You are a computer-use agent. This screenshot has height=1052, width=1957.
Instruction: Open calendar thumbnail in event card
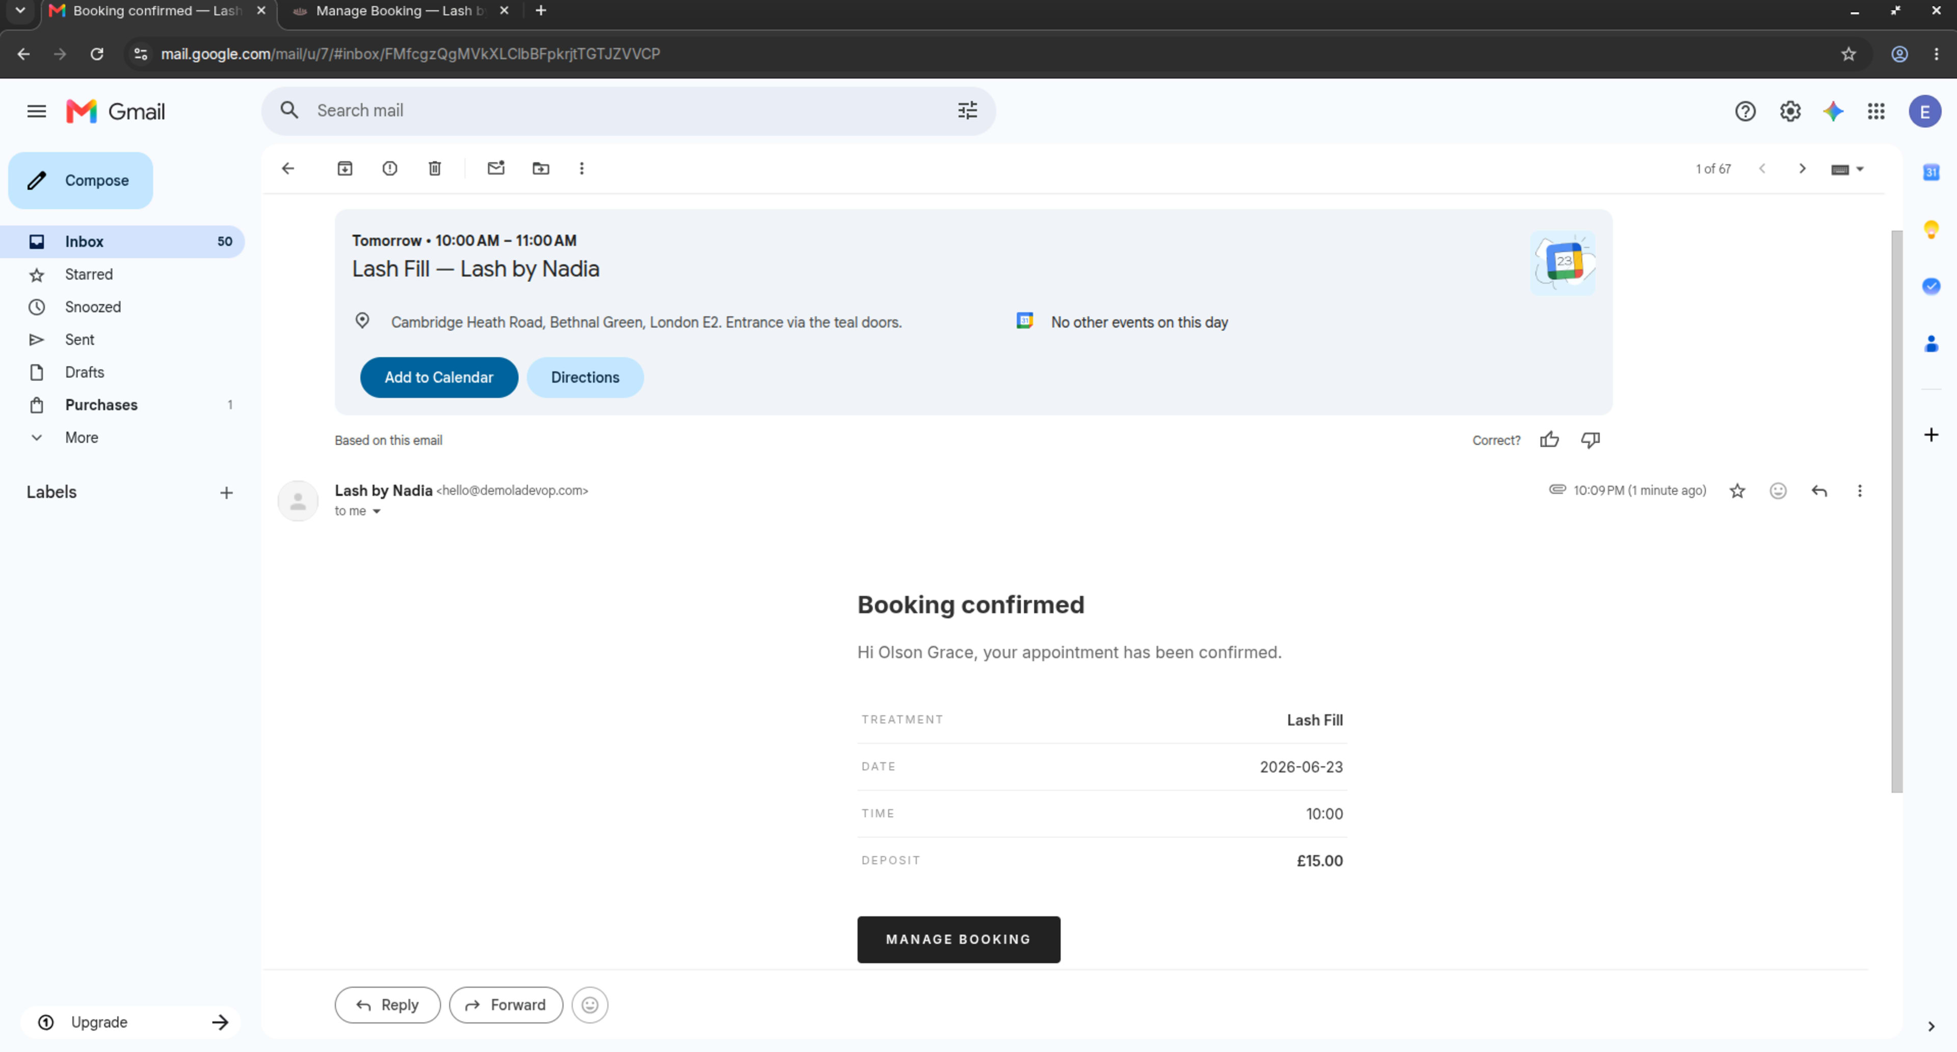[x=1563, y=263]
